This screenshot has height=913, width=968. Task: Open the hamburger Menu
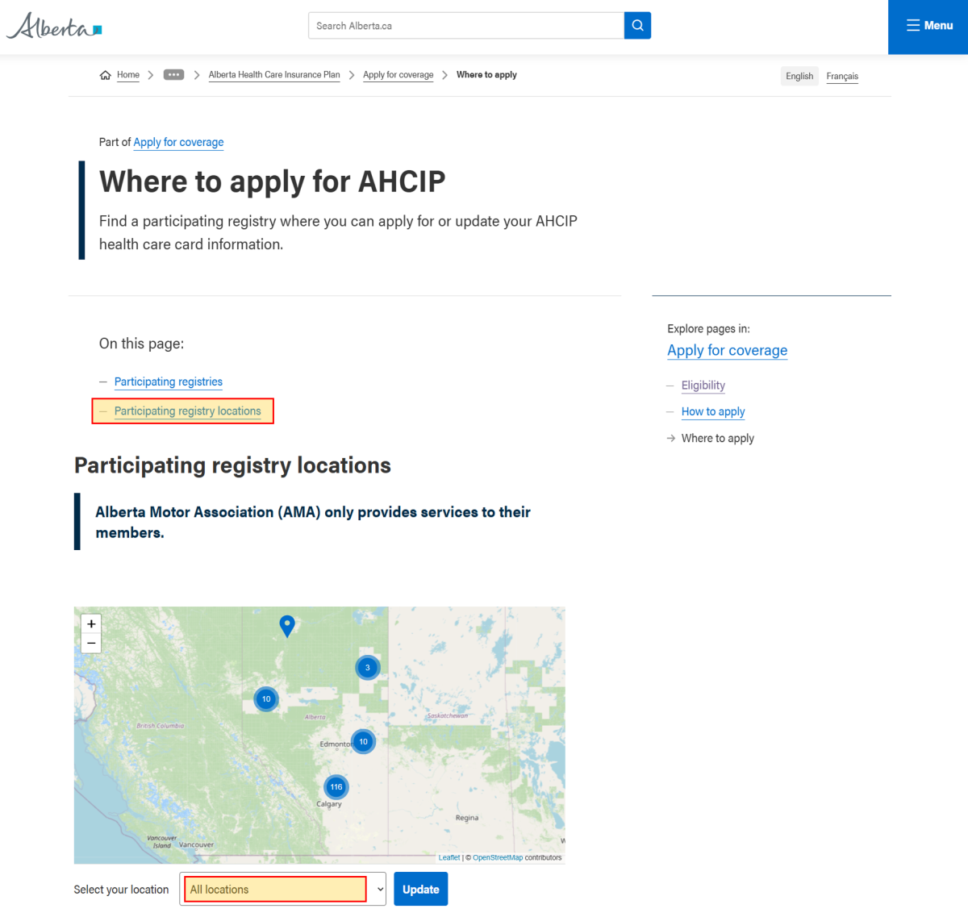pyautogui.click(x=928, y=25)
